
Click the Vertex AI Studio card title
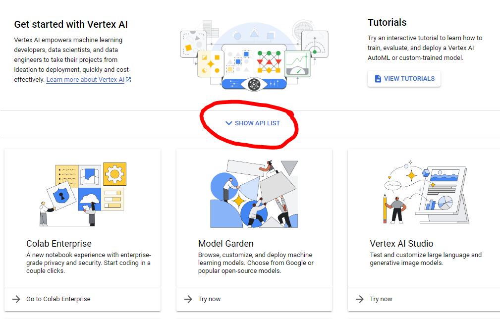(401, 243)
